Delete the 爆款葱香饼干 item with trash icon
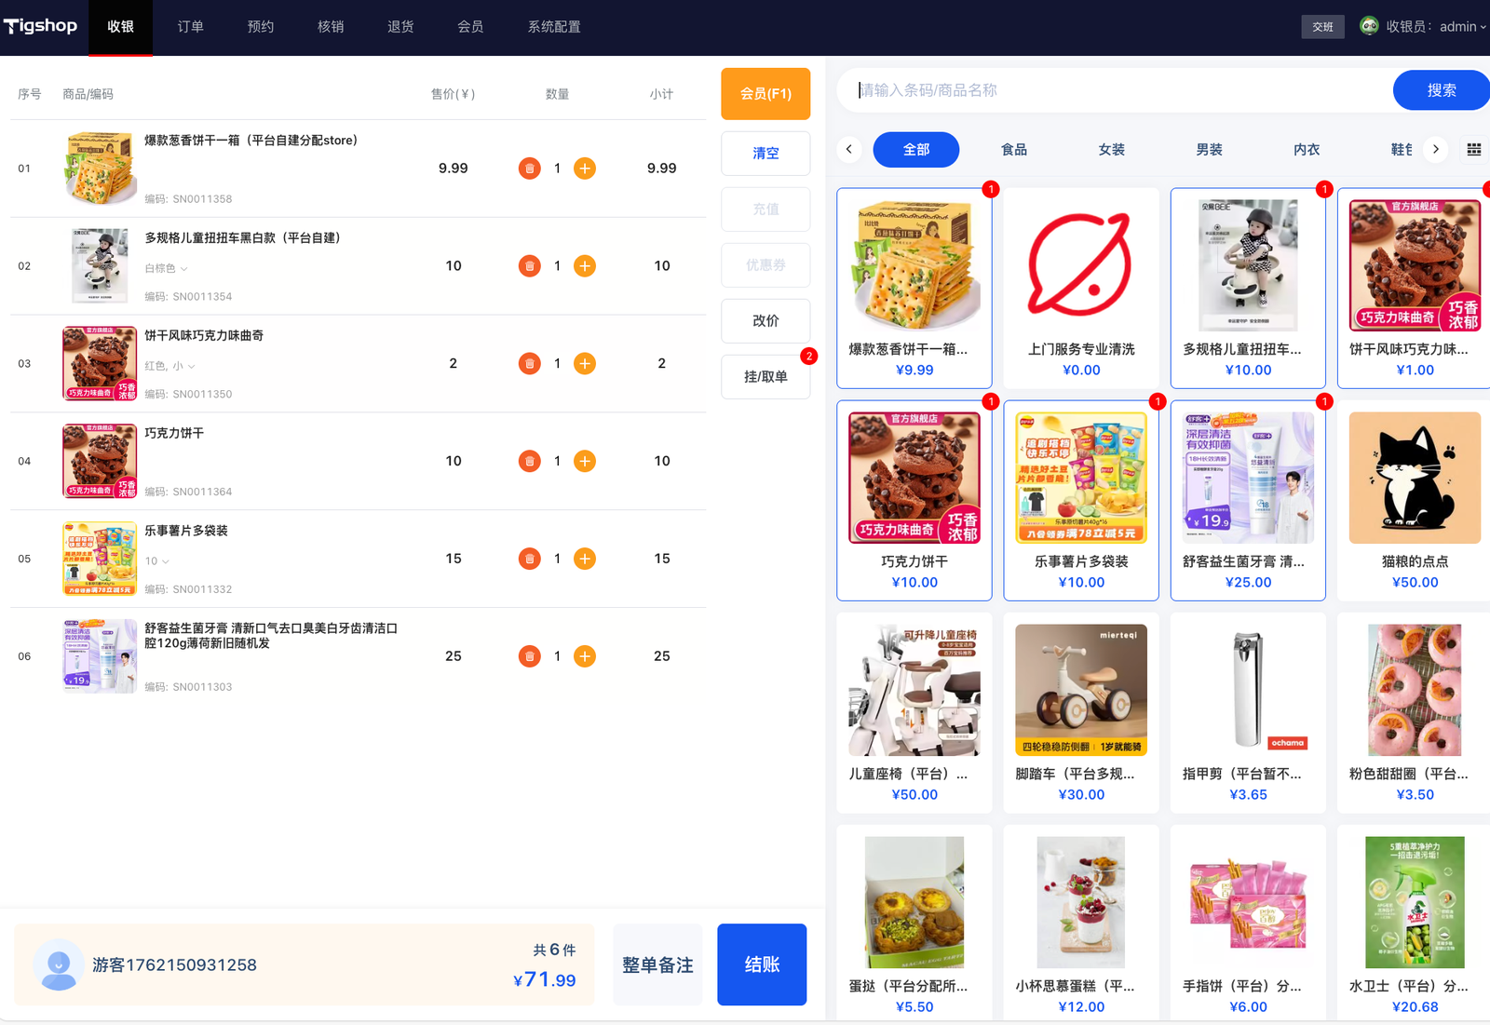Image resolution: width=1490 pixels, height=1025 pixels. click(x=529, y=169)
